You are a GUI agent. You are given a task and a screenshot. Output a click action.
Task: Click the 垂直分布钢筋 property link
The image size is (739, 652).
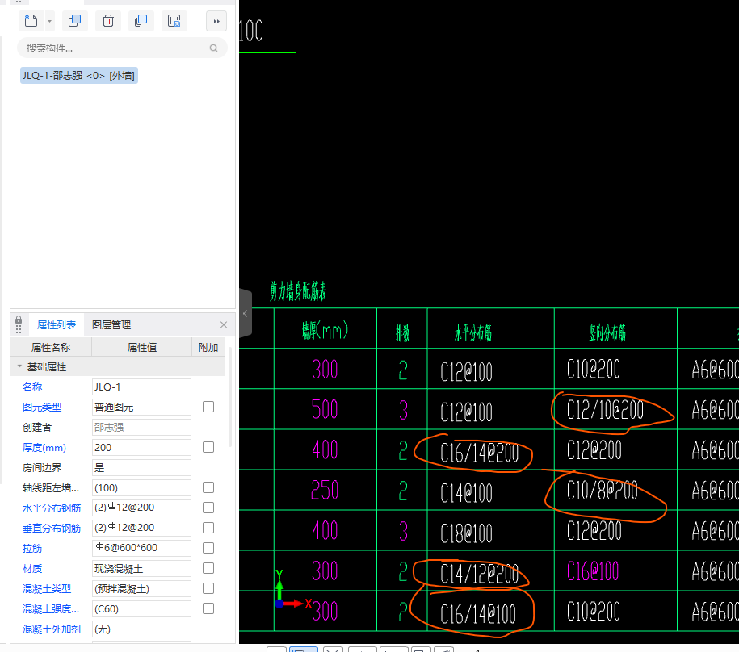pyautogui.click(x=52, y=529)
